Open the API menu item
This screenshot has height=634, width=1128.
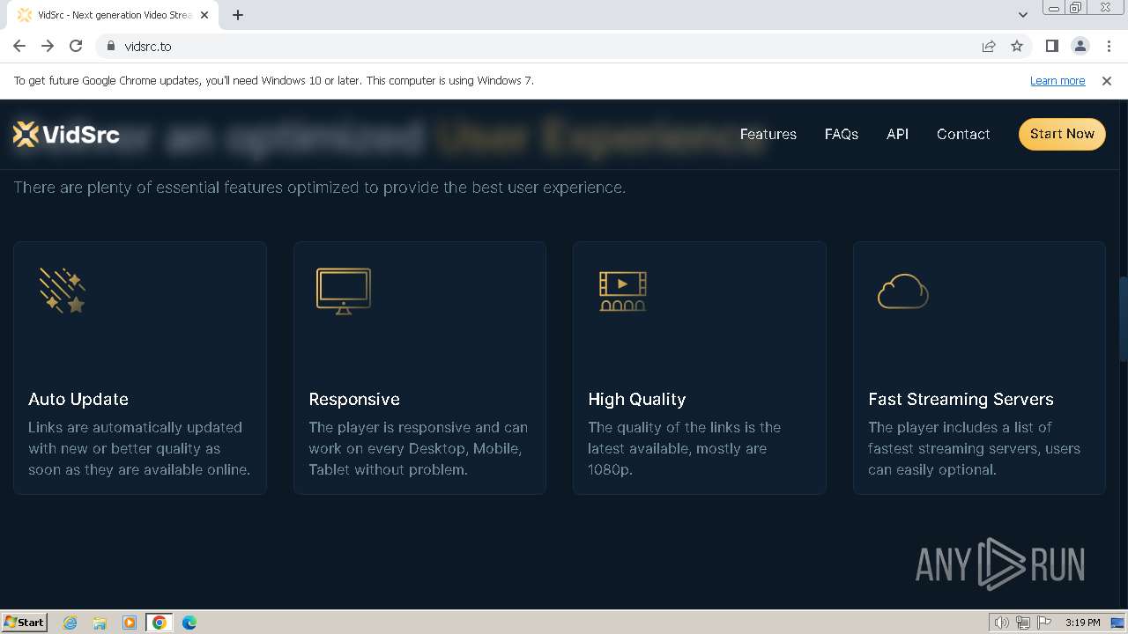click(897, 134)
